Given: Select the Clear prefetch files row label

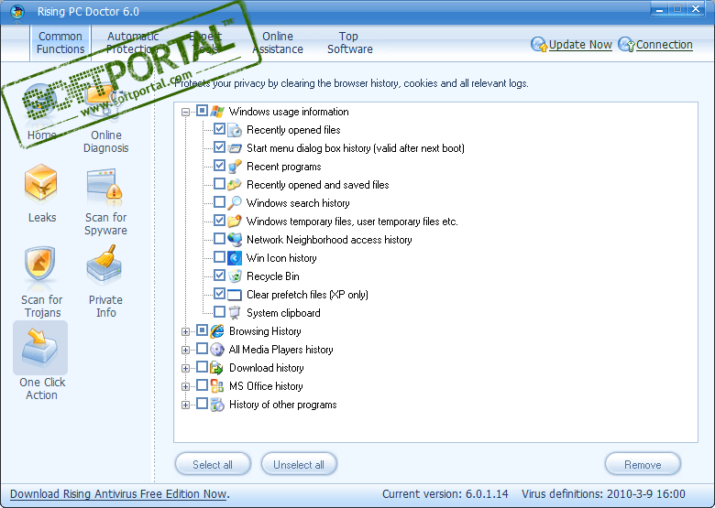Looking at the screenshot, I should pyautogui.click(x=307, y=295).
